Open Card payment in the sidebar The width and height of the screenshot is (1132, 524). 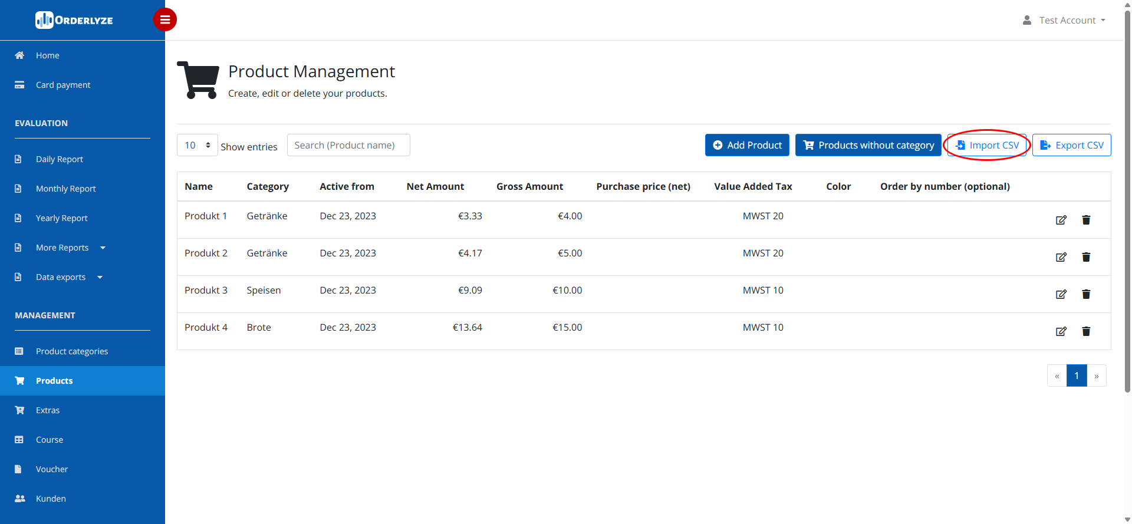[63, 85]
